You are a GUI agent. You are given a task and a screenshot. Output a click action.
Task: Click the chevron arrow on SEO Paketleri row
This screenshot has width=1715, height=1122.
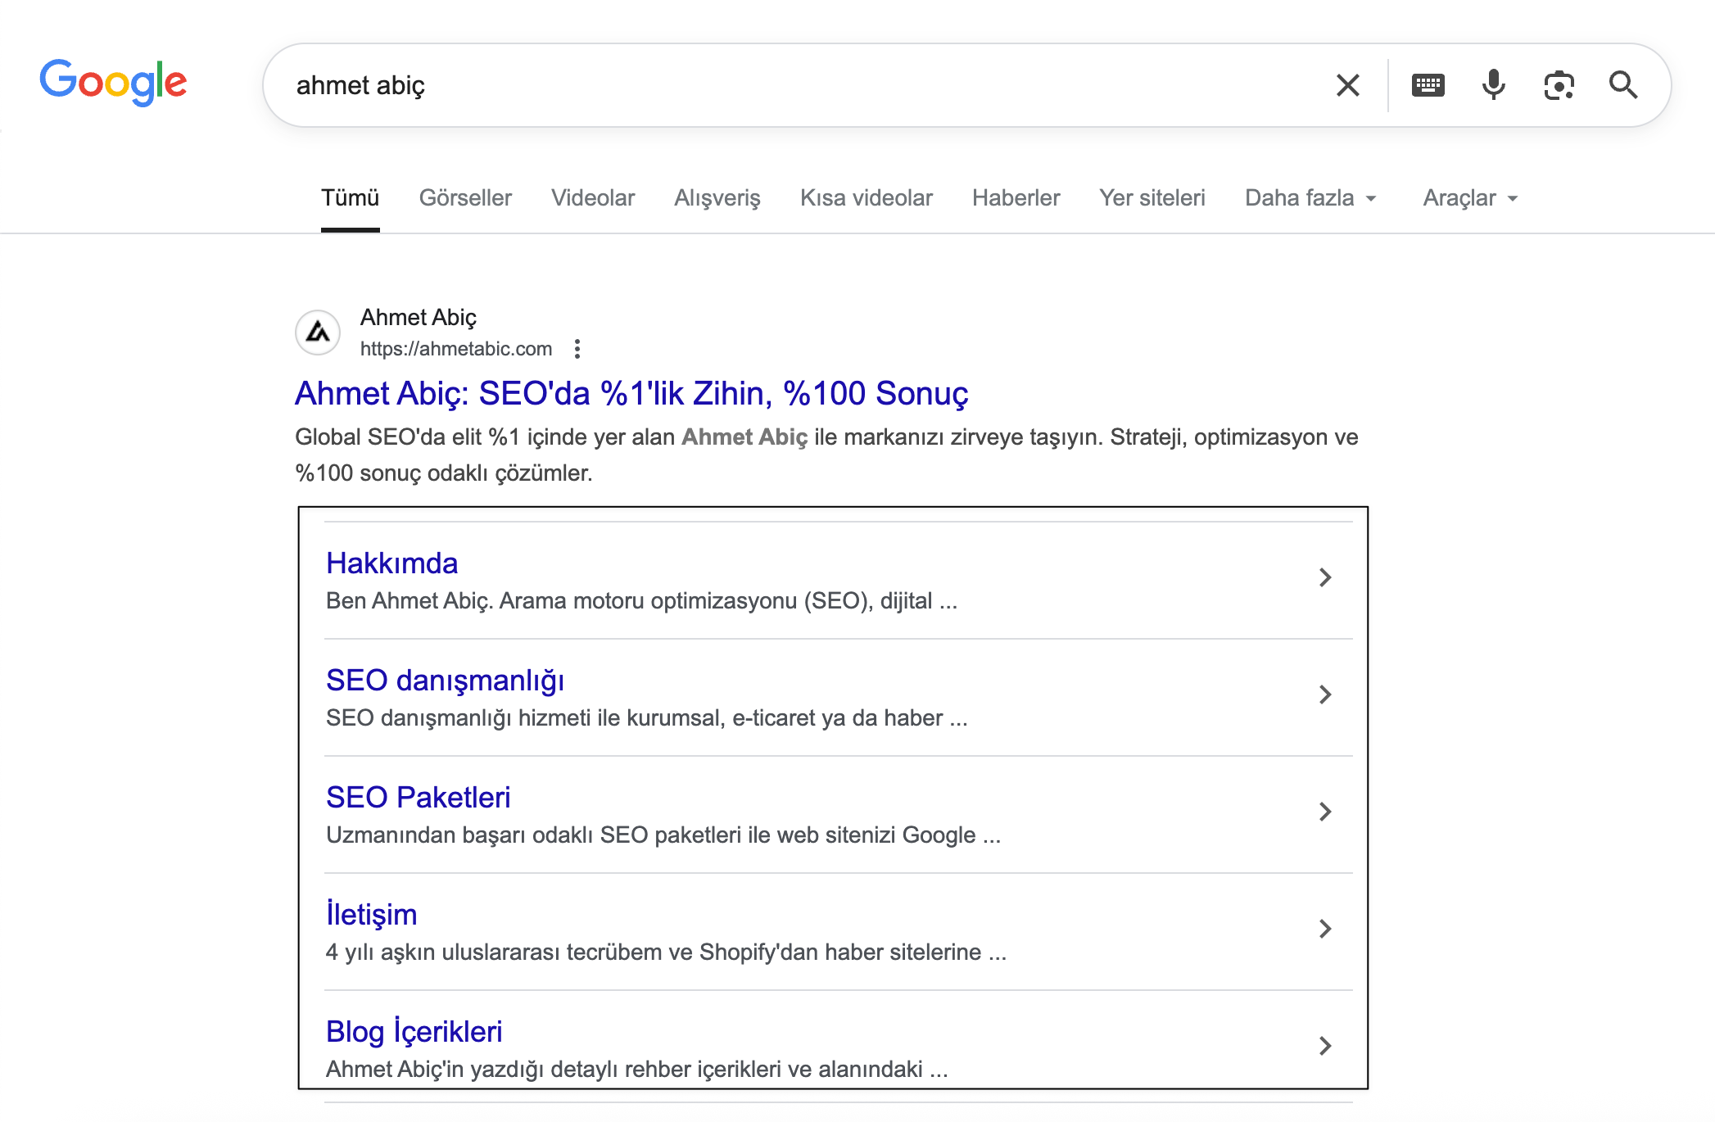(x=1325, y=812)
